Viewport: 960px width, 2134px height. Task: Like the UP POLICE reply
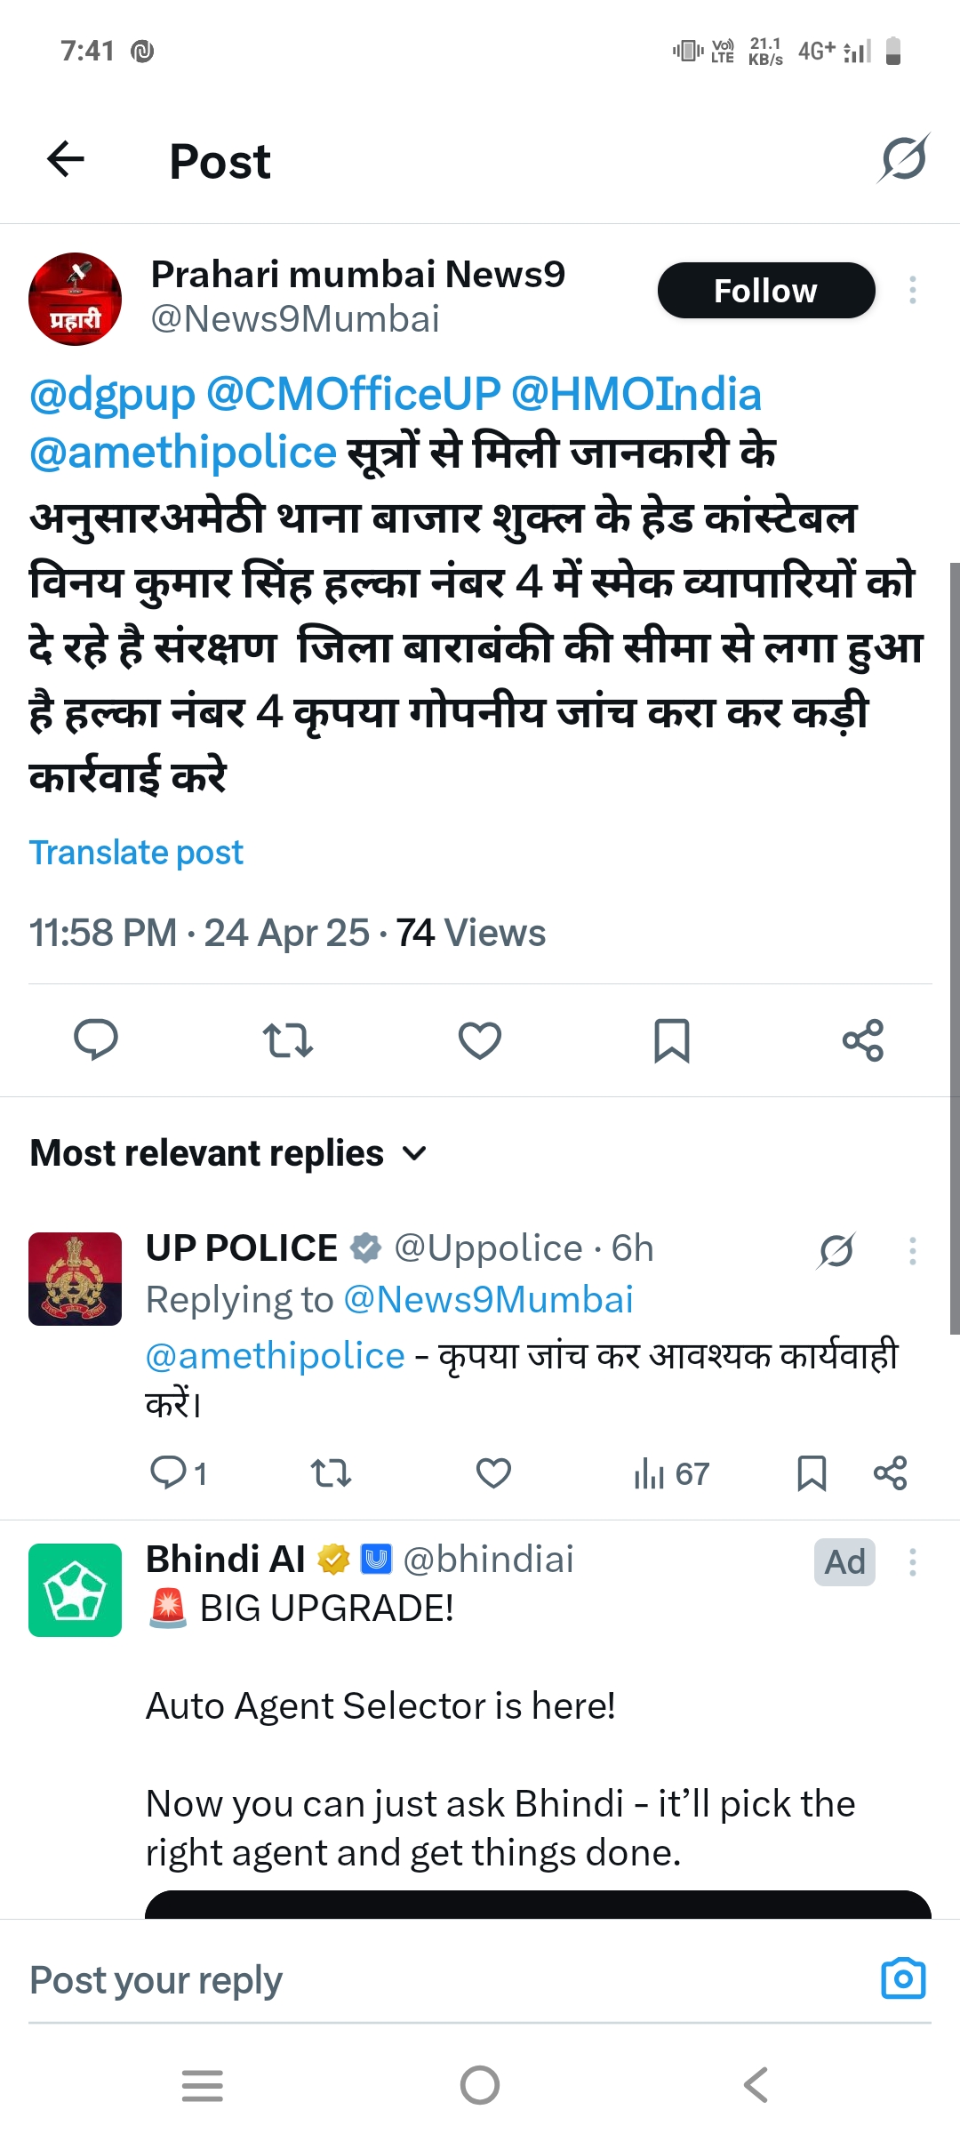[x=493, y=1473]
